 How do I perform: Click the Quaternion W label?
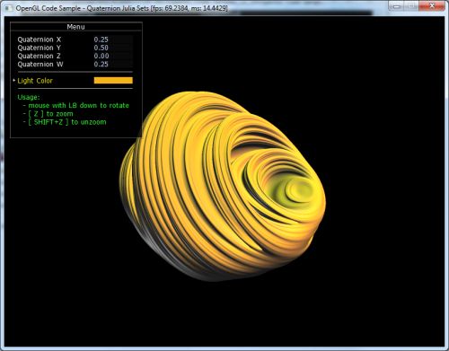tap(40, 64)
